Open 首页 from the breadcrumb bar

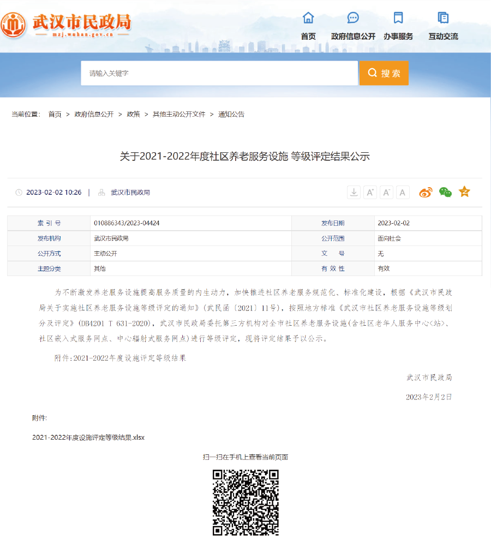coord(55,115)
